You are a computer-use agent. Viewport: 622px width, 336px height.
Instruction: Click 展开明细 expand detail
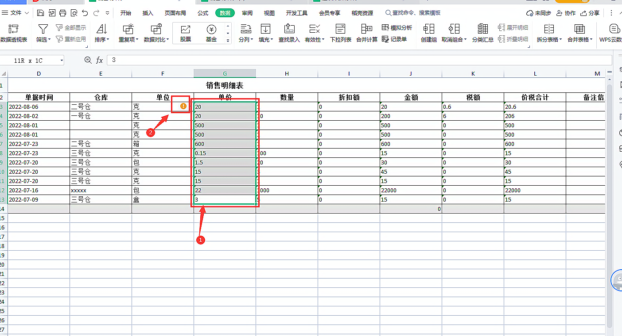pos(513,28)
